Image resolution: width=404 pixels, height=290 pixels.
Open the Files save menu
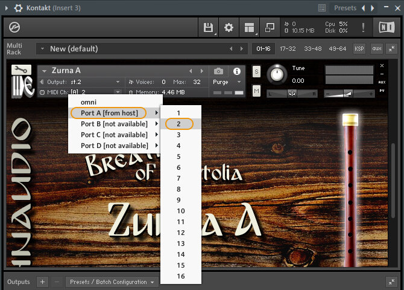208,27
